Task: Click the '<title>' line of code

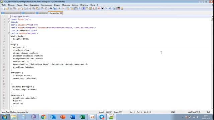Action: click(x=24, y=30)
